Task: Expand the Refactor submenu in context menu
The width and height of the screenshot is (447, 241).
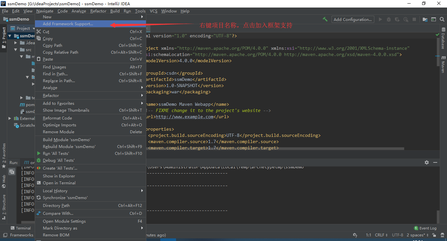Action: (90, 95)
